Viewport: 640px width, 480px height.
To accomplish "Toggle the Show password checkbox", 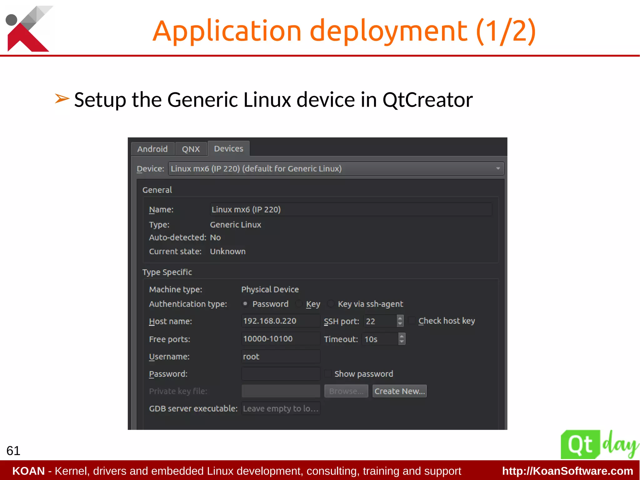I will (328, 373).
